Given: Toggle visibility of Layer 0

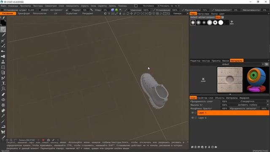Looking at the screenshot, I should [x=192, y=118].
